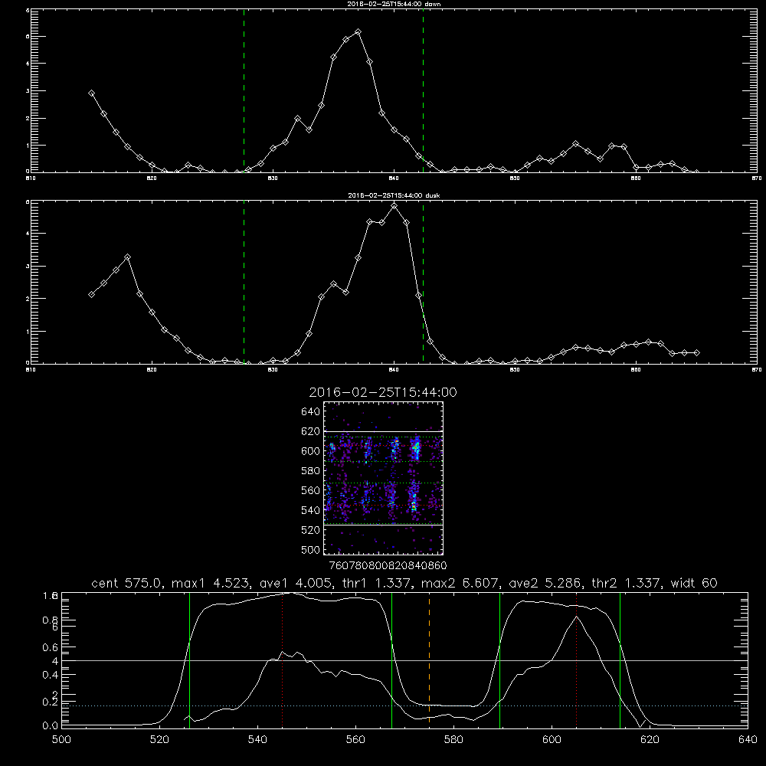Select the 'cent 575.0' statistic text
This screenshot has width=766, height=766.
point(126,583)
